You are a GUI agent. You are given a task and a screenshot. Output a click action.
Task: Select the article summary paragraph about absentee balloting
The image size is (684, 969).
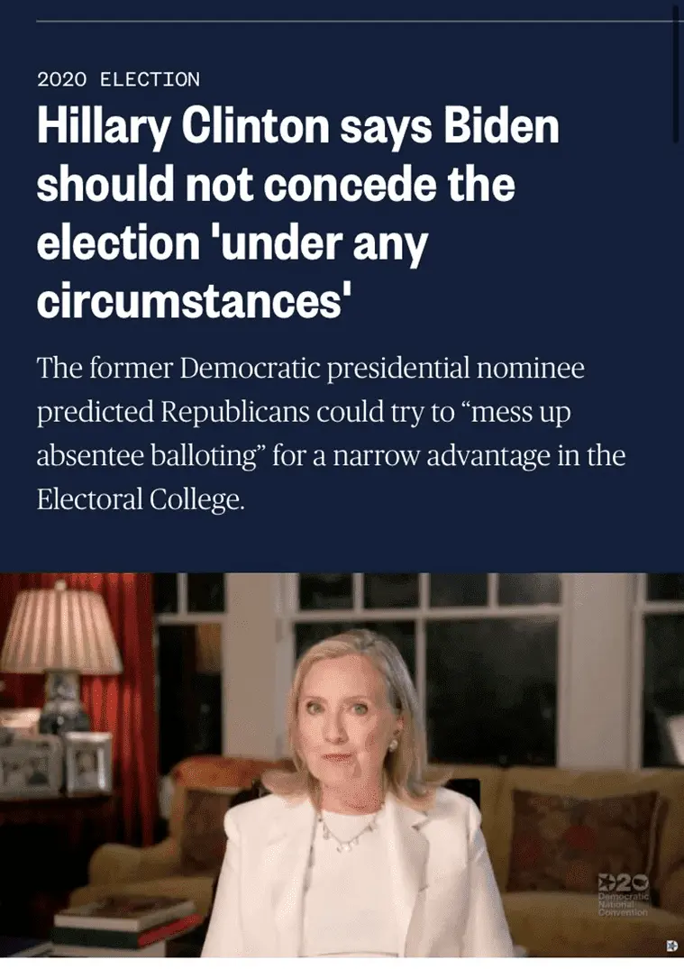pos(332,434)
